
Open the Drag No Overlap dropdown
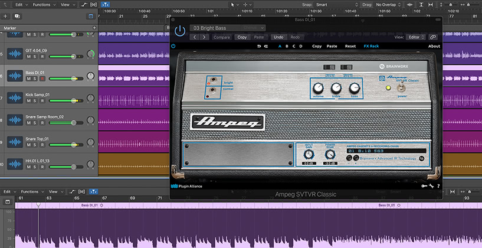click(388, 5)
